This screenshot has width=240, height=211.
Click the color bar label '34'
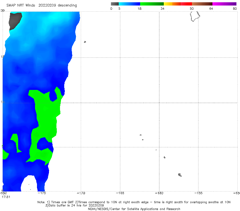pos(162,8)
